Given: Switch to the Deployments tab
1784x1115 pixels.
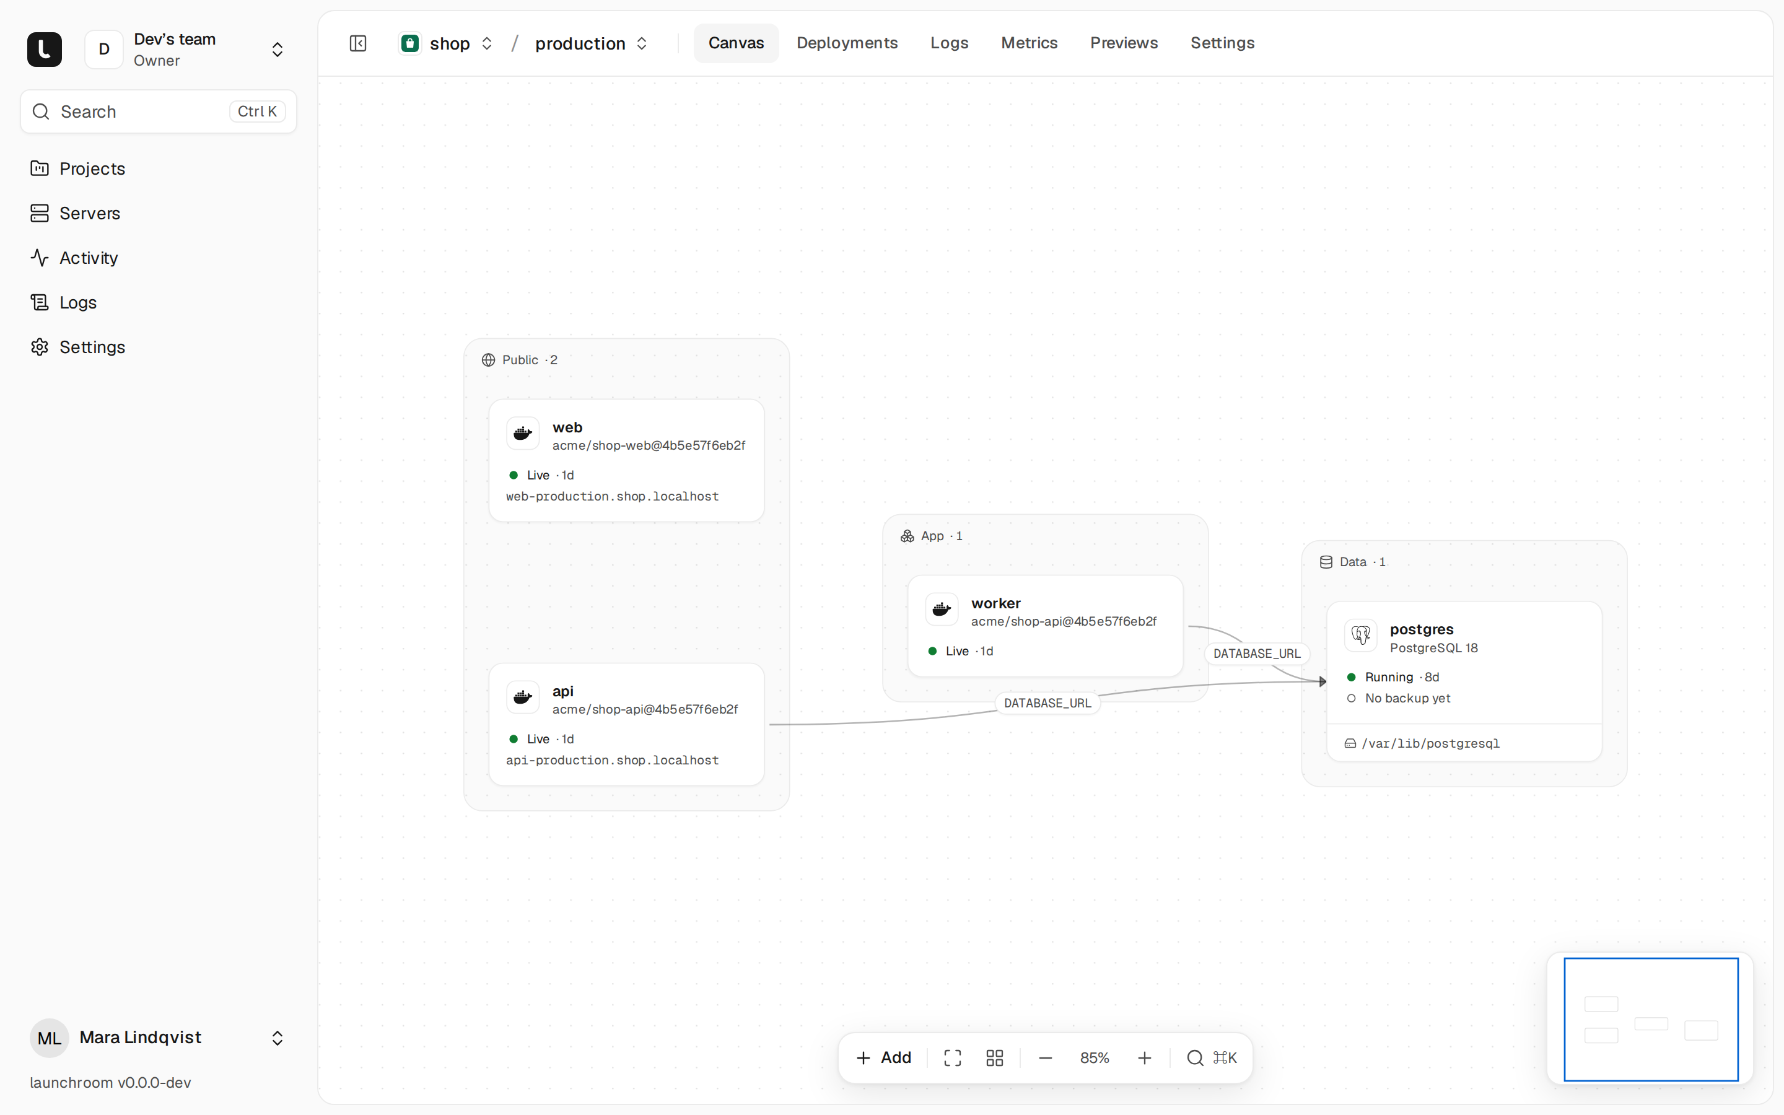Looking at the screenshot, I should (x=847, y=43).
